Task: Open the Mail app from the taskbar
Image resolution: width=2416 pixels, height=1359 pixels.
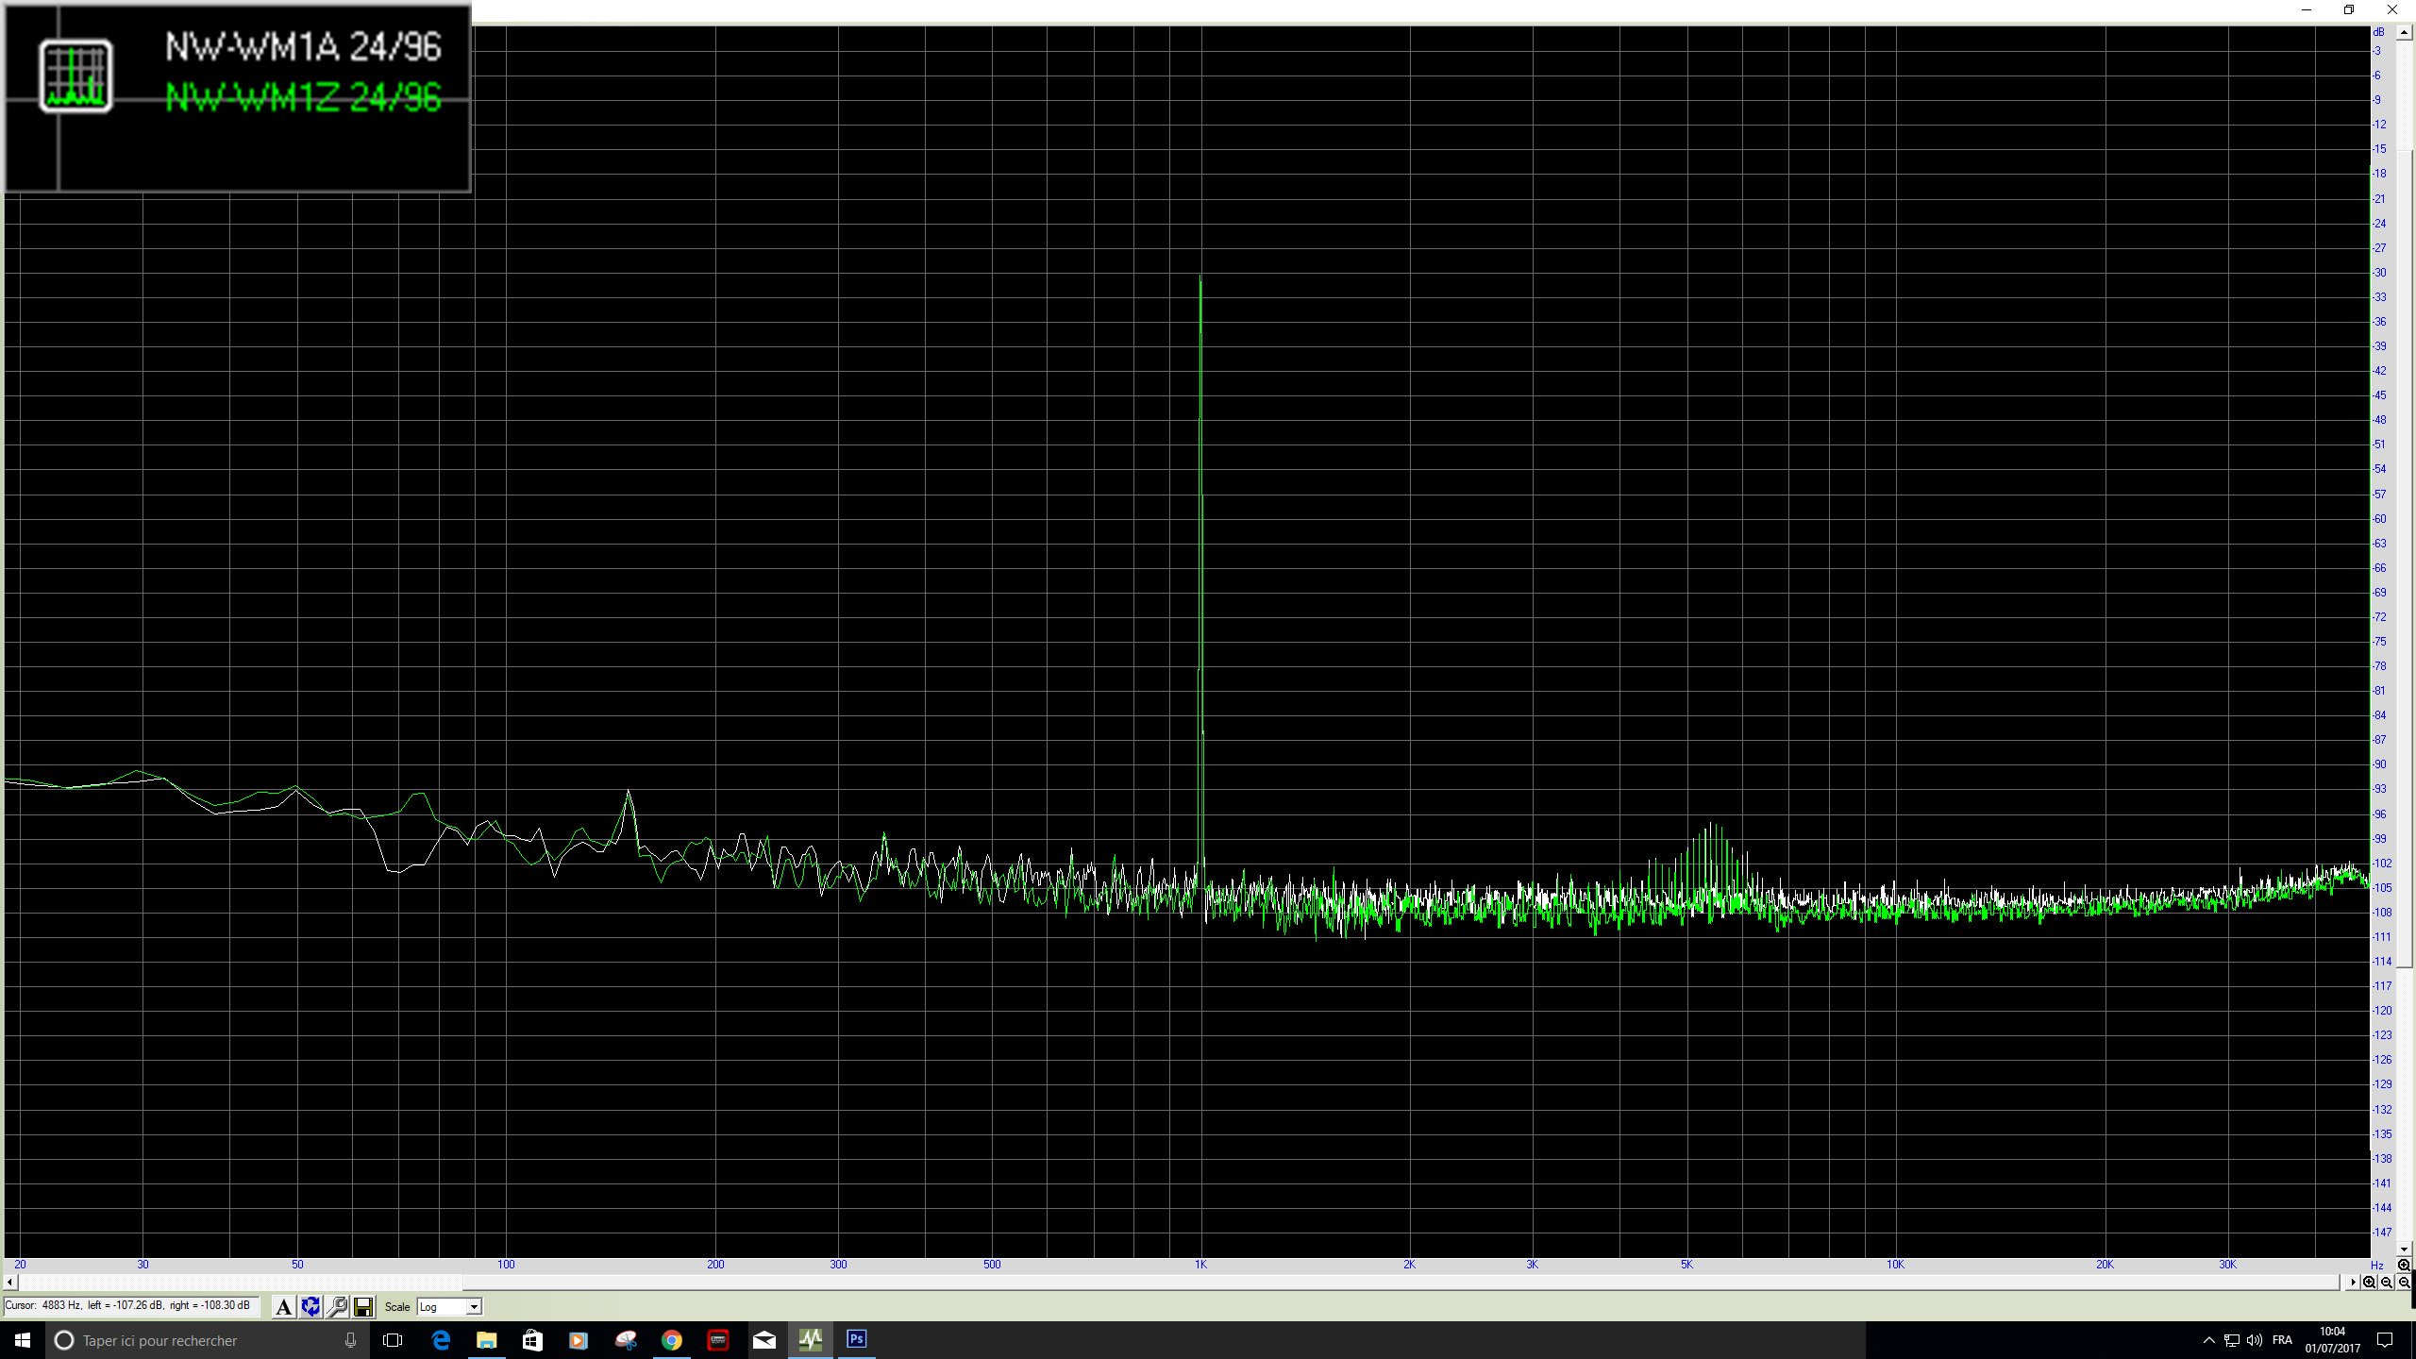Action: (764, 1340)
